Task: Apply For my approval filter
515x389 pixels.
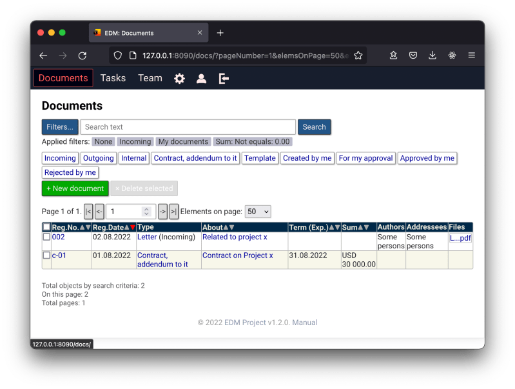Action: (365, 158)
